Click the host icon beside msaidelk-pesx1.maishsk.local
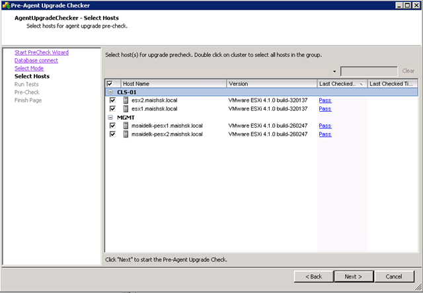 126,126
